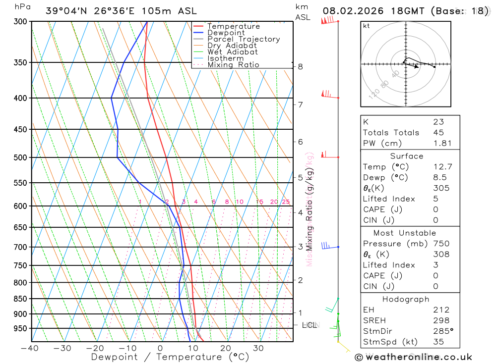Click the Dry Adiabat legend entry
The height and width of the screenshot is (363, 496).
click(x=225, y=46)
